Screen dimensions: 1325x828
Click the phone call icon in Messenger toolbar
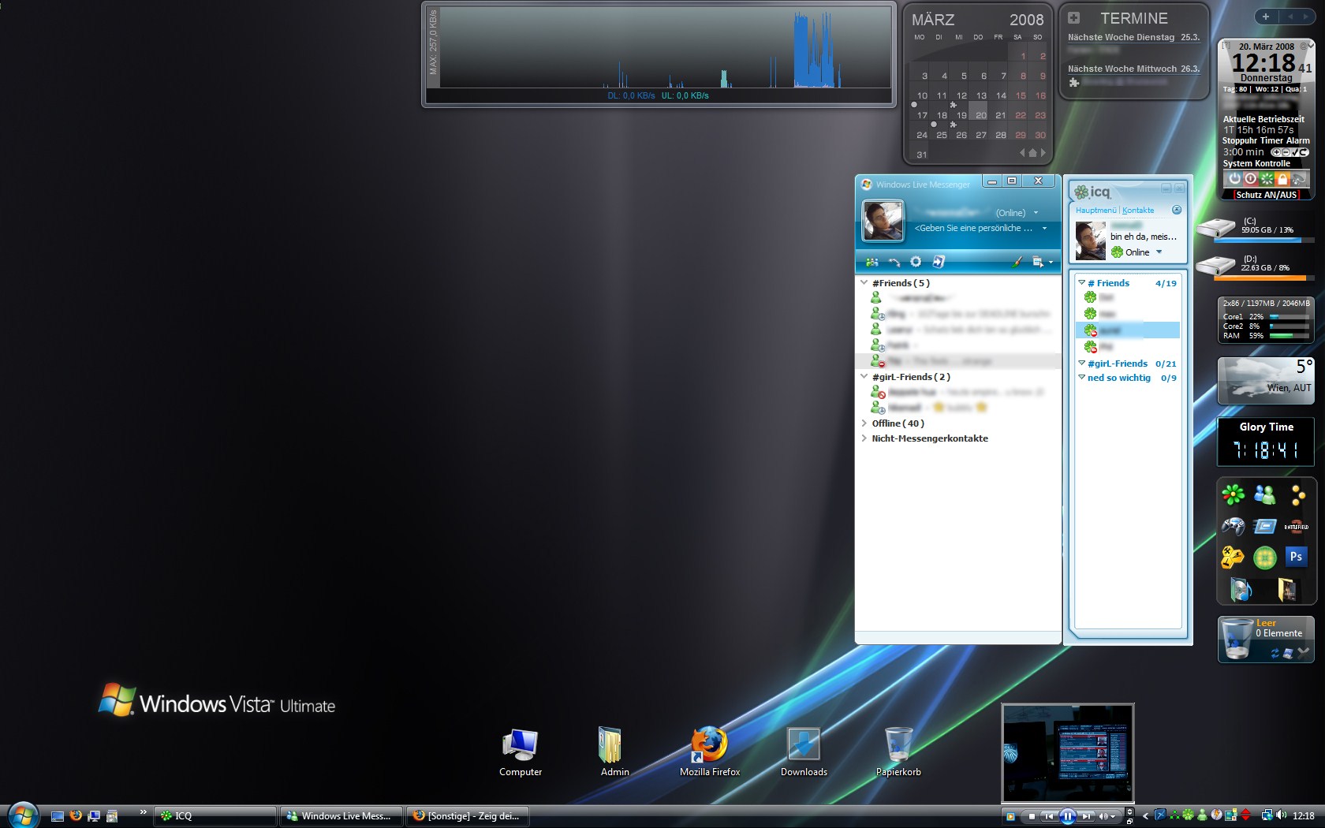click(x=894, y=262)
